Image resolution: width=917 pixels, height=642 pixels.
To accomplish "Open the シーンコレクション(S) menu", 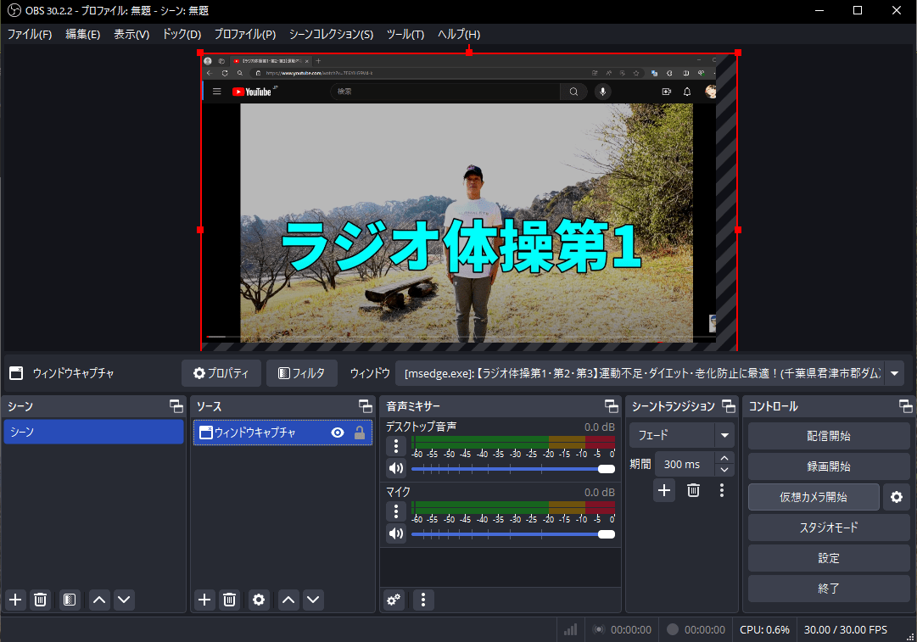I will [x=331, y=34].
